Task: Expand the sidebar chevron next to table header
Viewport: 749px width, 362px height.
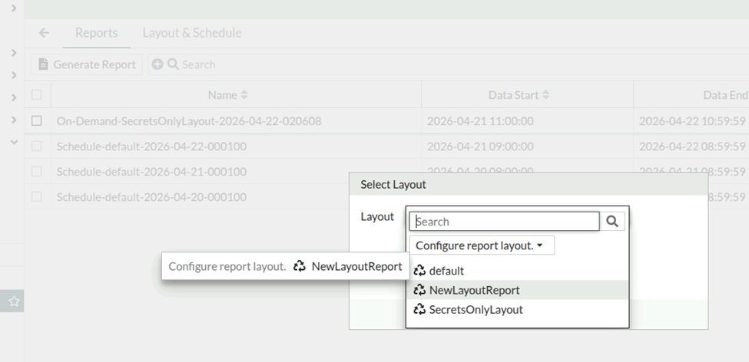Action: 14,97
